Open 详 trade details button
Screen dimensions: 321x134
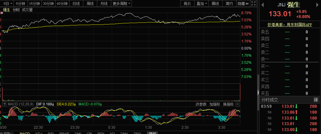[x=316, y=100]
